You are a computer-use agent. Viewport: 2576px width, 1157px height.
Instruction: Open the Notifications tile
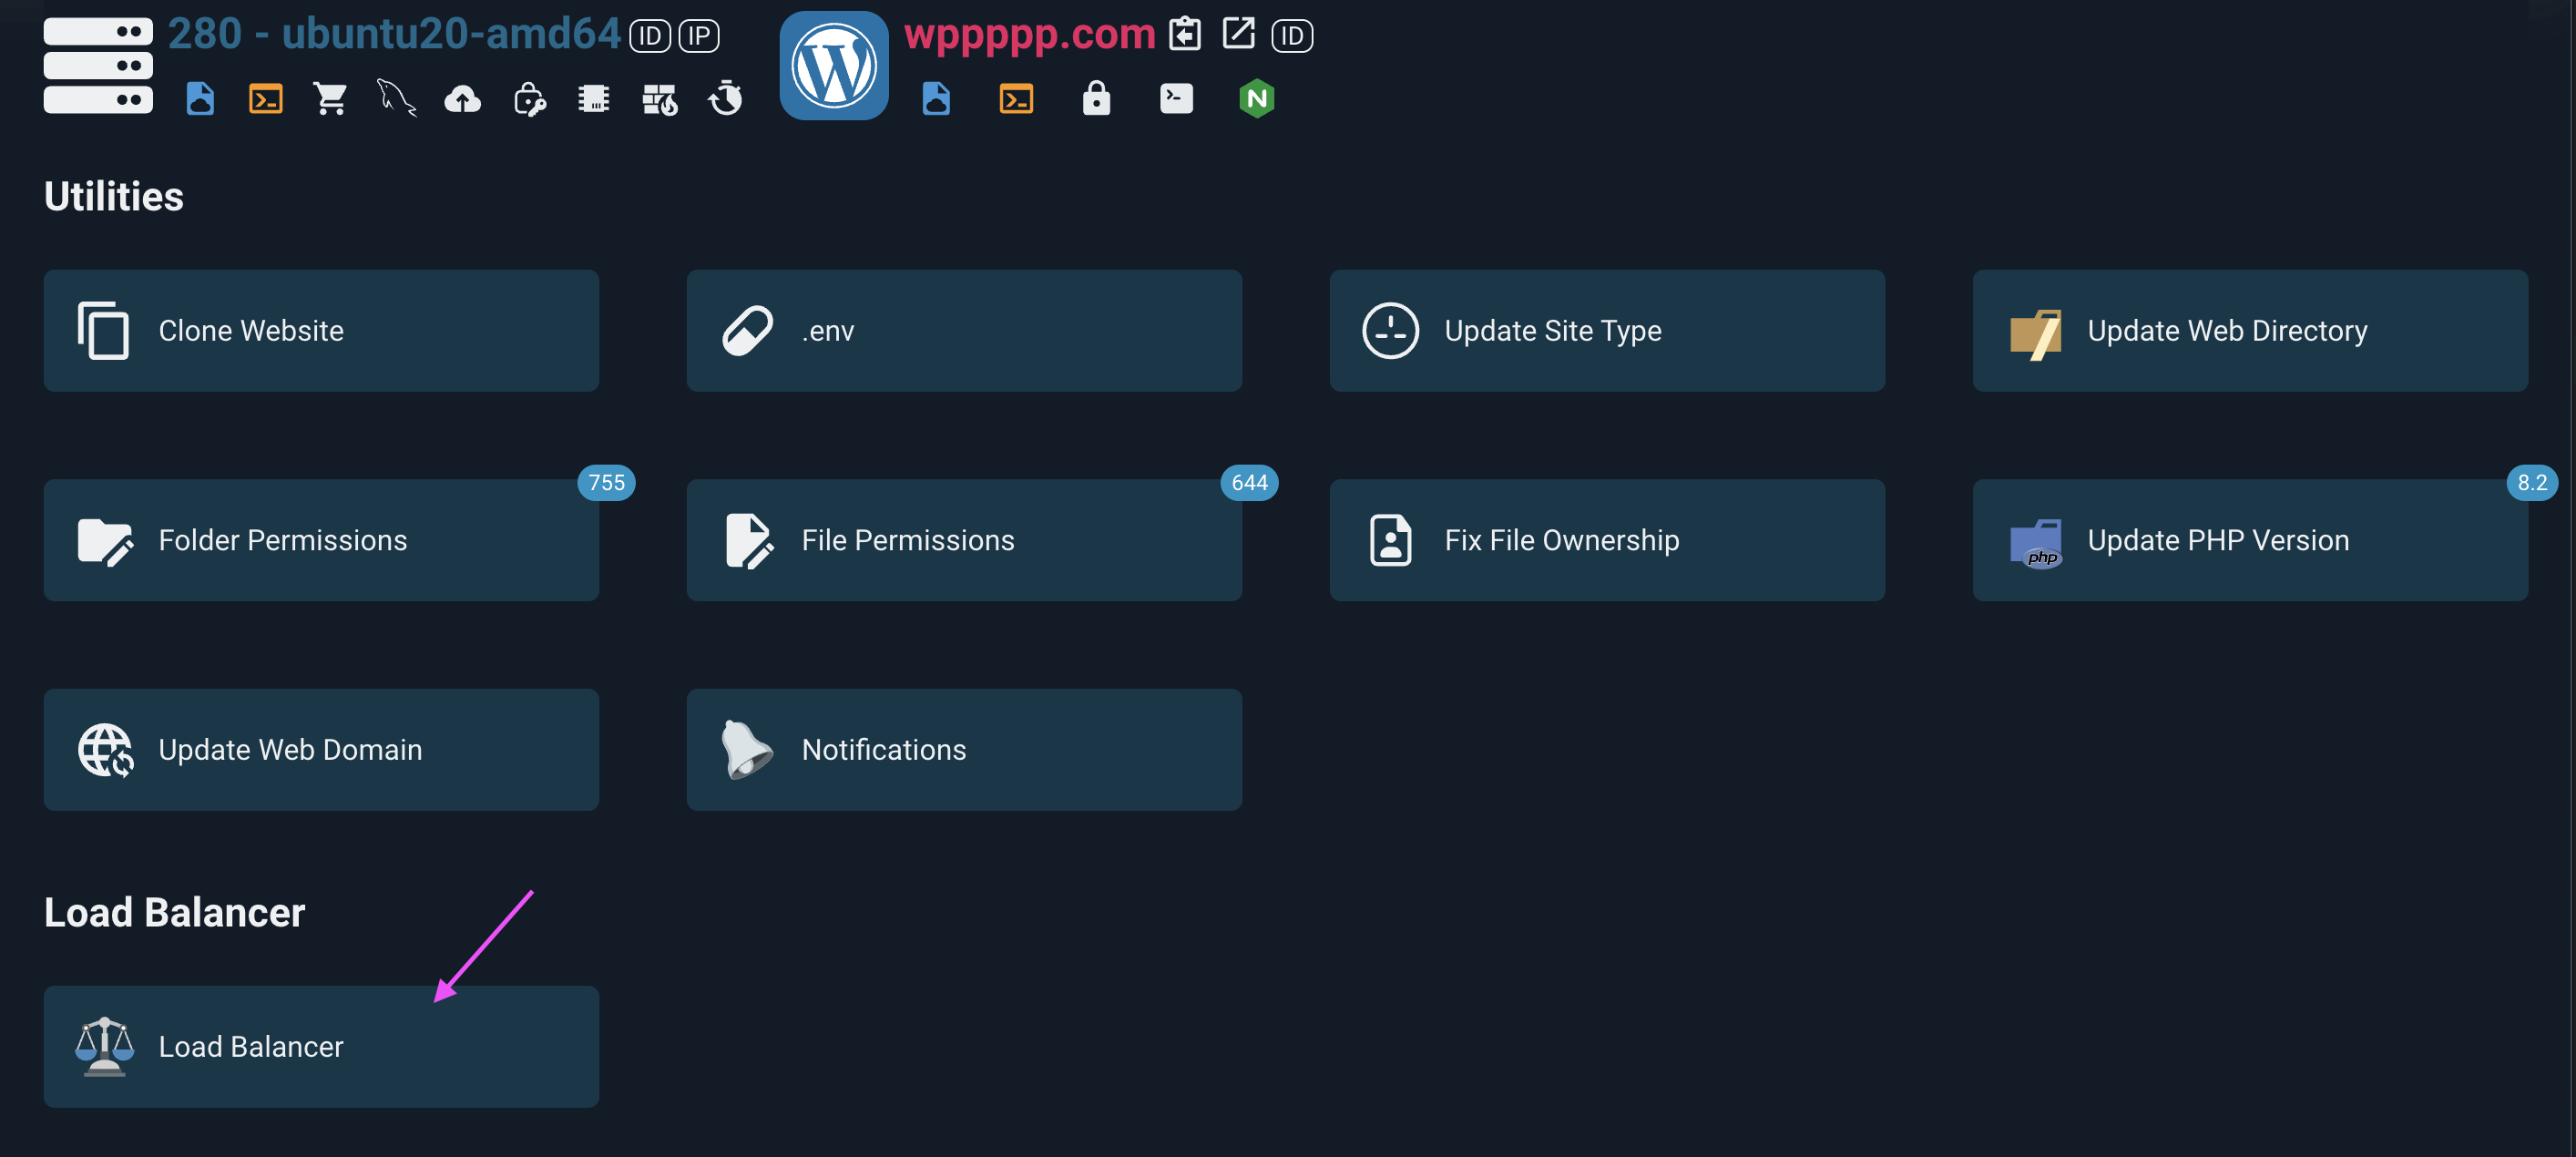(963, 749)
